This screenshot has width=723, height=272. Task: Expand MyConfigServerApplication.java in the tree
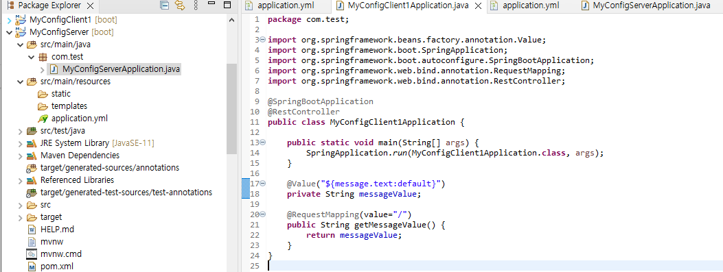pos(42,69)
